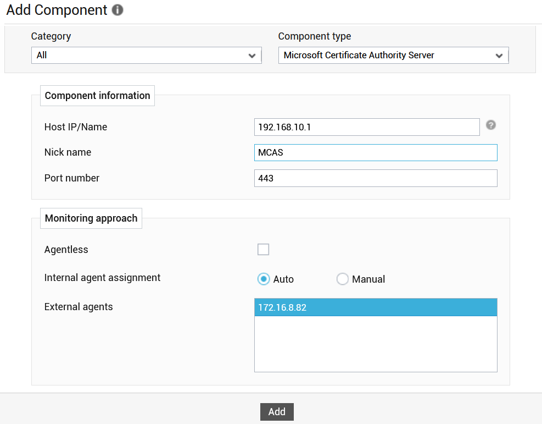Click the help icon next to Host IP/Name
542x424 pixels.
491,125
